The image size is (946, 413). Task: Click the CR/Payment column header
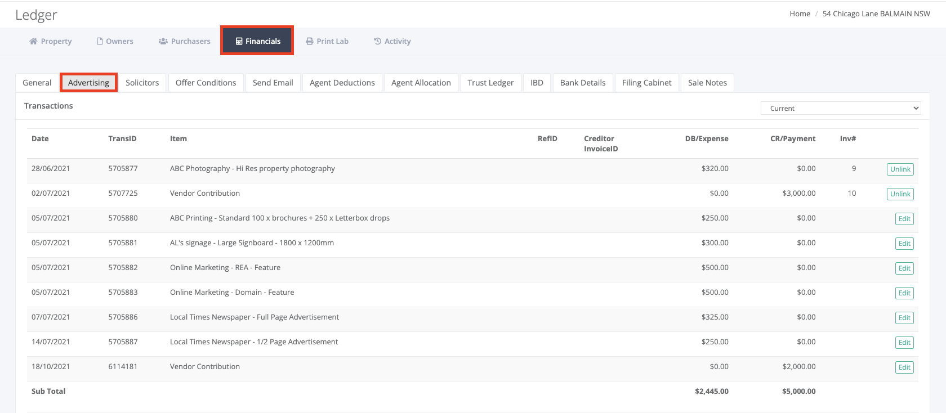pyautogui.click(x=793, y=138)
